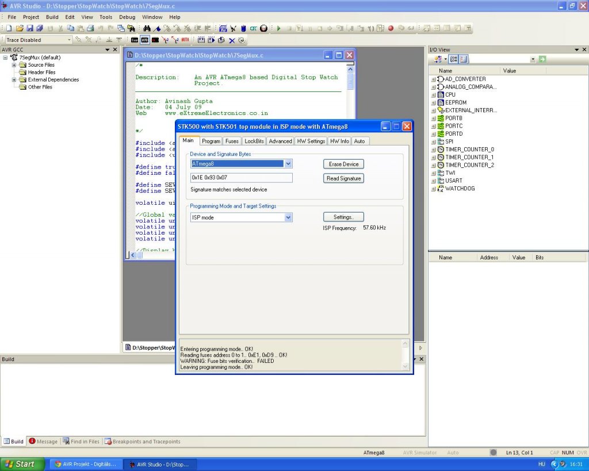Open the I/O View search dropdown arrow
Image resolution: width=589 pixels, height=471 pixels.
(x=533, y=59)
